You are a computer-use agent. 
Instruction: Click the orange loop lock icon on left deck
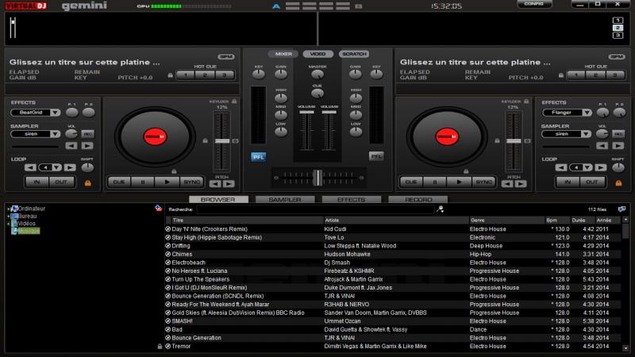coord(87,182)
